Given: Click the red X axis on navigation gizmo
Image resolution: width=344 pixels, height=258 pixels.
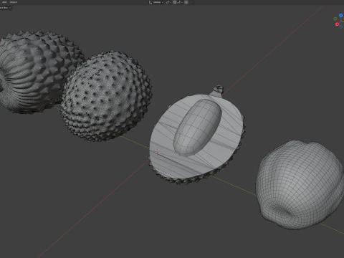Looking at the screenshot, I should 337,24.
